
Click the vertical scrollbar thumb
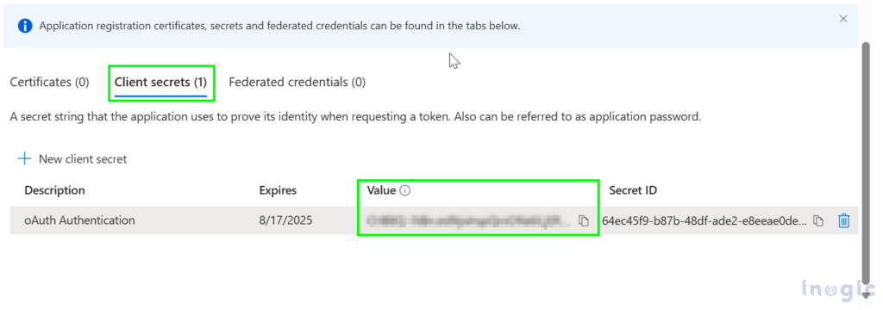[866, 166]
